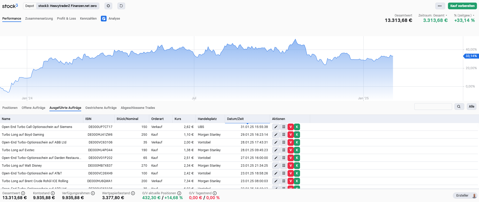Screen dimensions: 479x202
Task: Open order details for AT&T row
Action: 283,173
